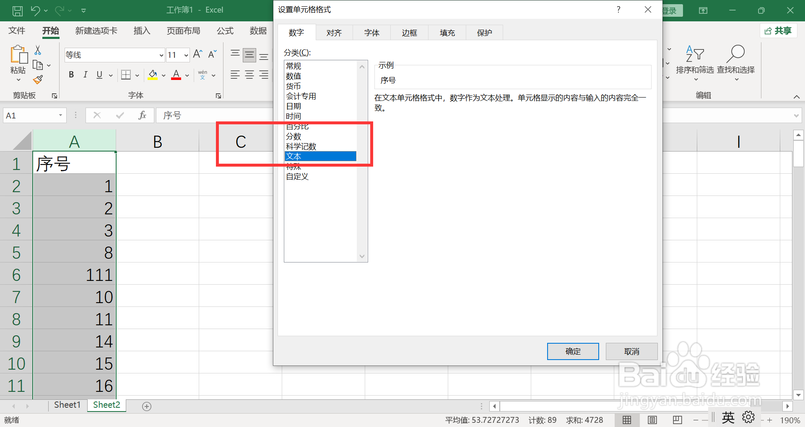Expand the font color dropdown arrow
Viewport: 805px width, 427px height.
(186, 75)
